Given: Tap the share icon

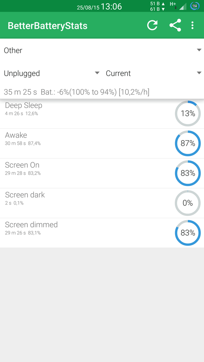Looking at the screenshot, I should coord(175,25).
